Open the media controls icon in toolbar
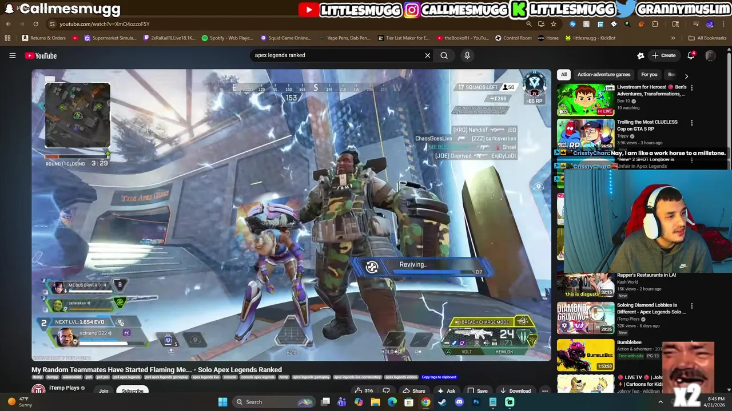This screenshot has height=411, width=732. [696, 24]
